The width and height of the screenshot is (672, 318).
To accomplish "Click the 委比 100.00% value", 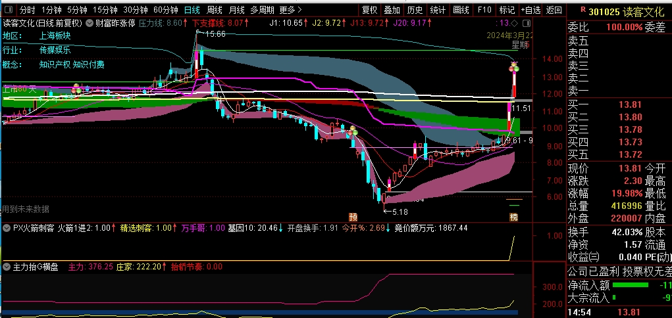I will [x=625, y=28].
